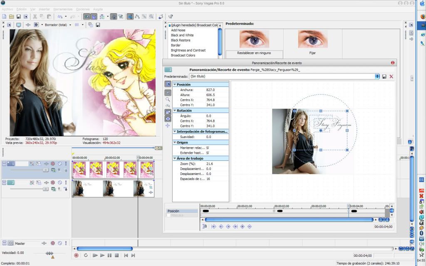
Task: Select the Posición row in the Pan/Crop keyframe list
Action: [x=182, y=211]
